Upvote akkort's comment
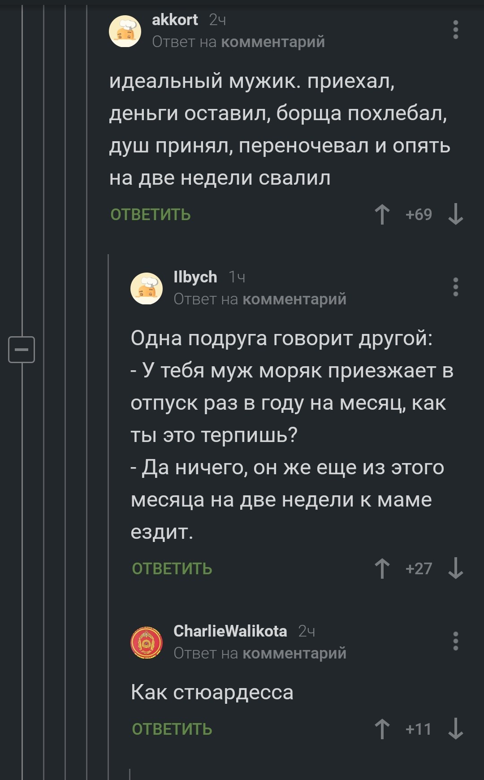 tap(382, 214)
